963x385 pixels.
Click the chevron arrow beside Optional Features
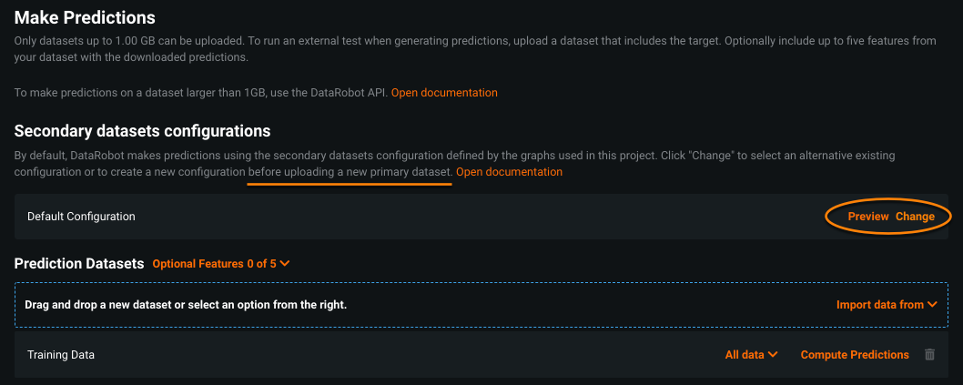click(285, 264)
